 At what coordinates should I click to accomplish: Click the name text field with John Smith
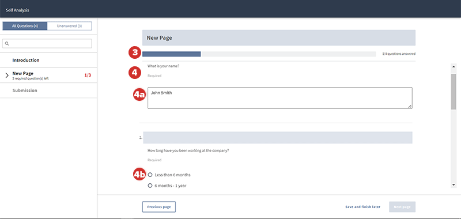[280, 98]
